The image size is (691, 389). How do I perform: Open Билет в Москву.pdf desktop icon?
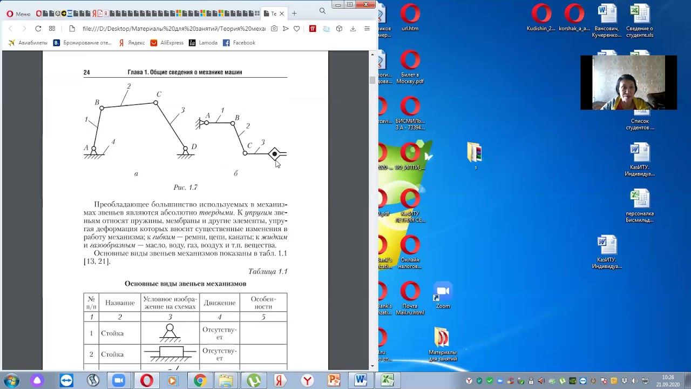pyautogui.click(x=410, y=68)
